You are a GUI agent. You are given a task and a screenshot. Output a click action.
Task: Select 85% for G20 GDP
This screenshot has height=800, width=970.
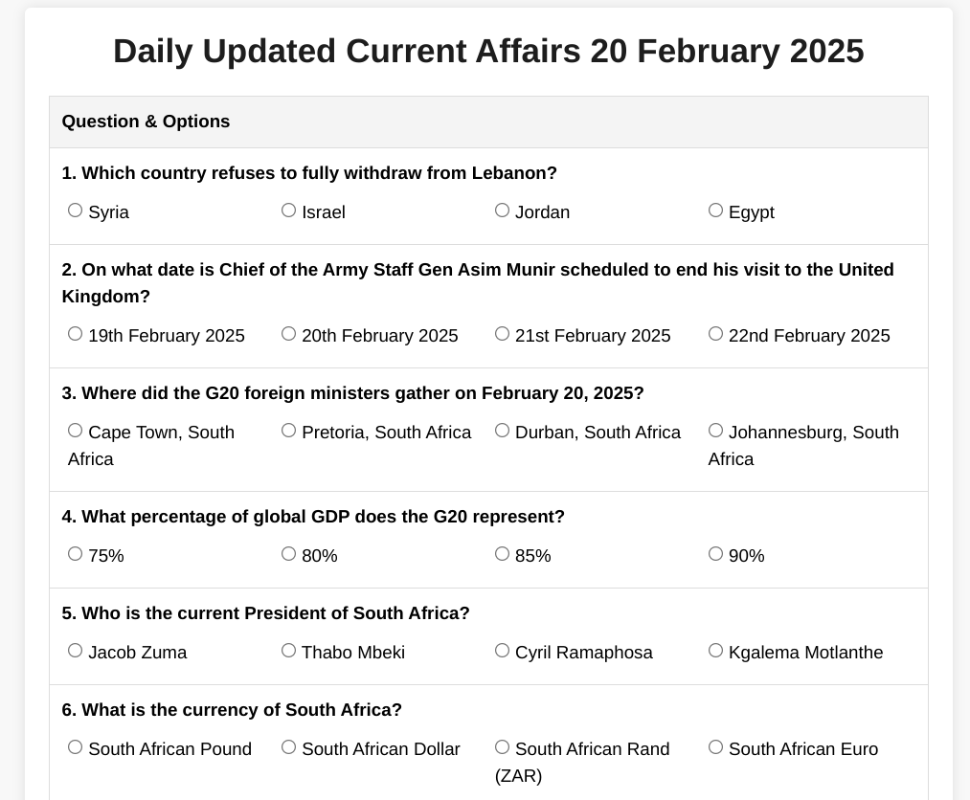tap(503, 554)
